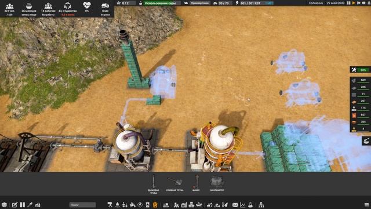Open the housing settlement category

tap(166, 205)
